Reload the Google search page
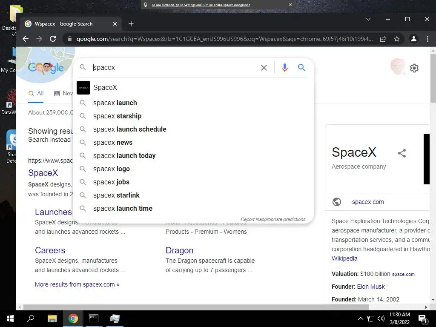The height and width of the screenshot is (327, 436). pos(53,39)
